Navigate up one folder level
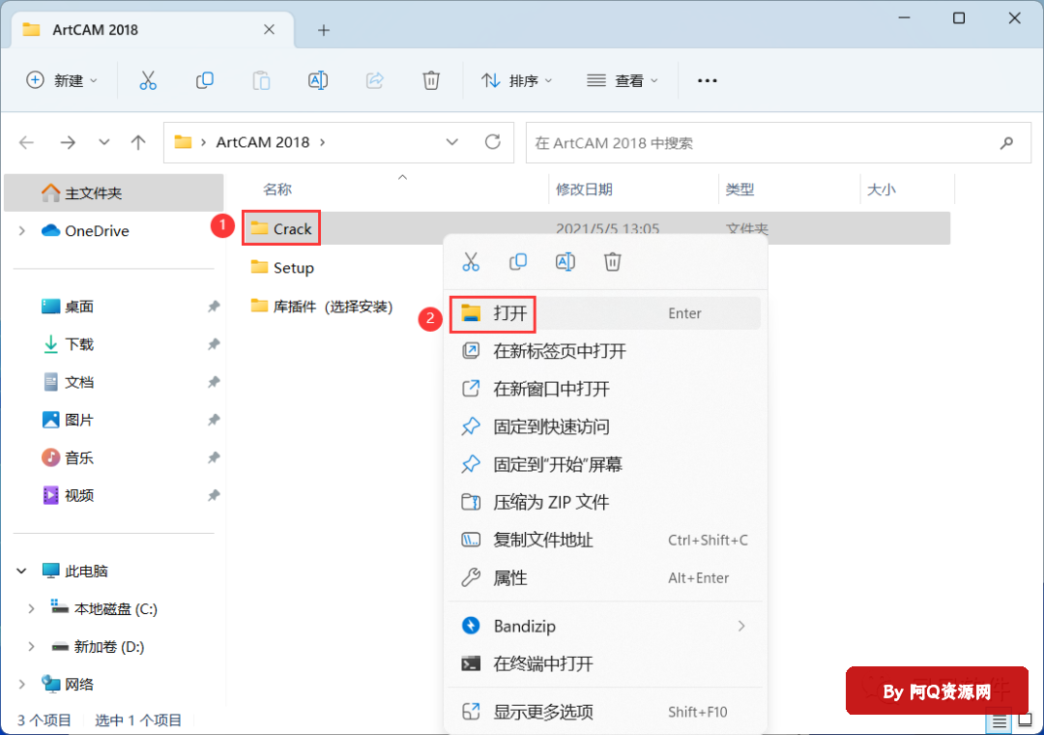This screenshot has width=1044, height=735. 138,142
